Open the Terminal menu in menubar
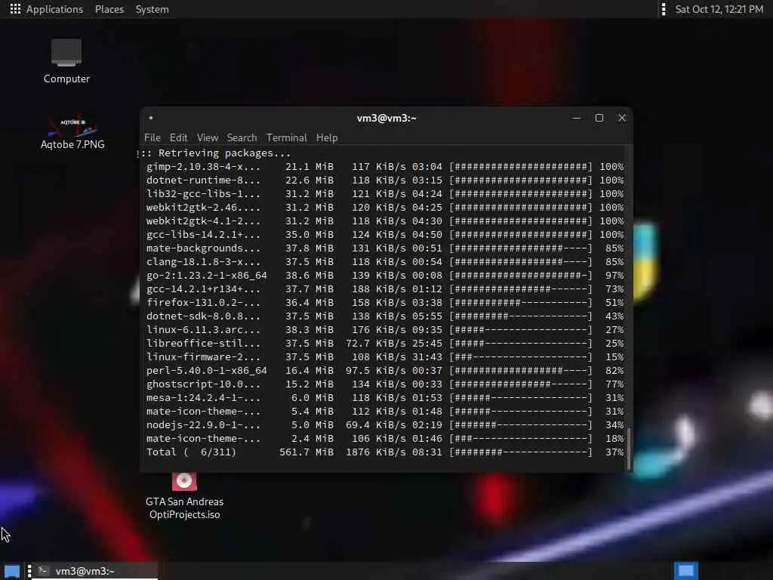Screen dimensions: 773x580 pos(286,137)
